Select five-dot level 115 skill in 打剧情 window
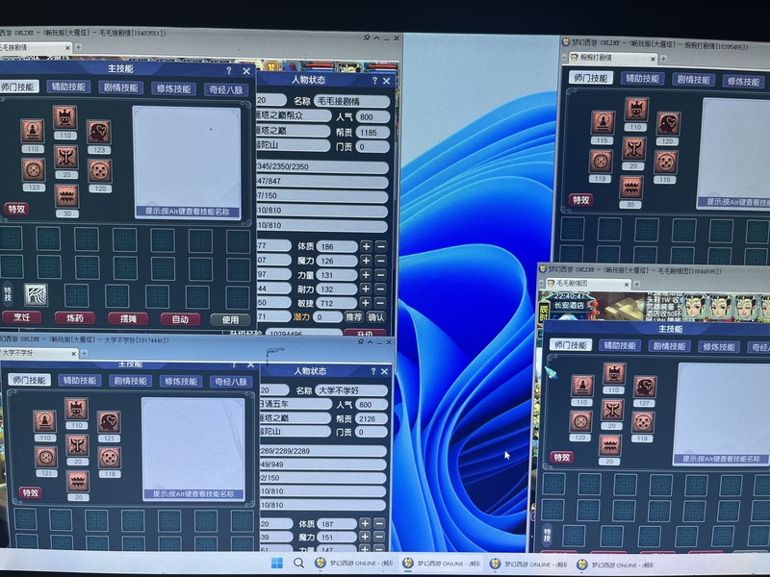The image size is (770, 577). point(666,163)
